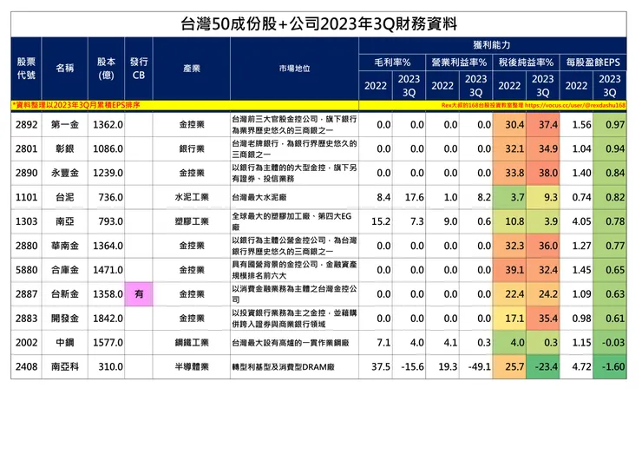Click the vocus.cc source link in yellow bar
Image resolution: width=642 pixels, height=454 pixels.
pos(575,105)
